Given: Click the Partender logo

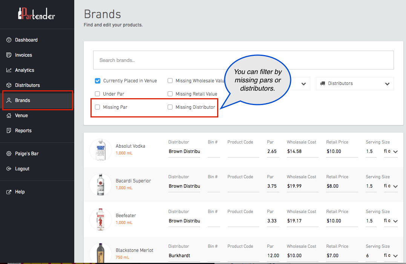Looking at the screenshot, I should 37,14.
